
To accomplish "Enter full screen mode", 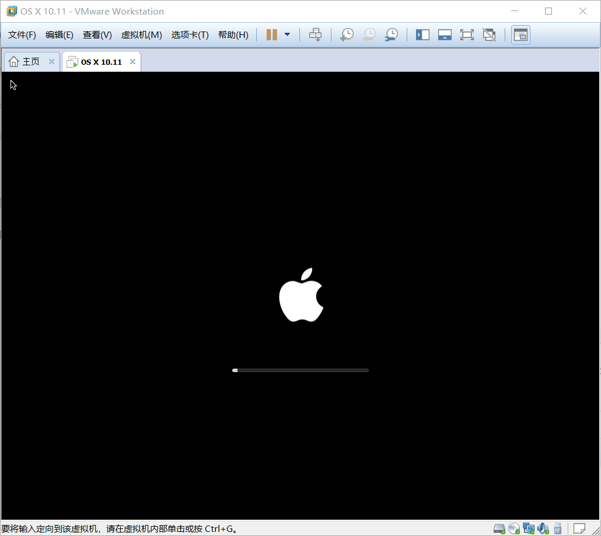I will click(467, 35).
